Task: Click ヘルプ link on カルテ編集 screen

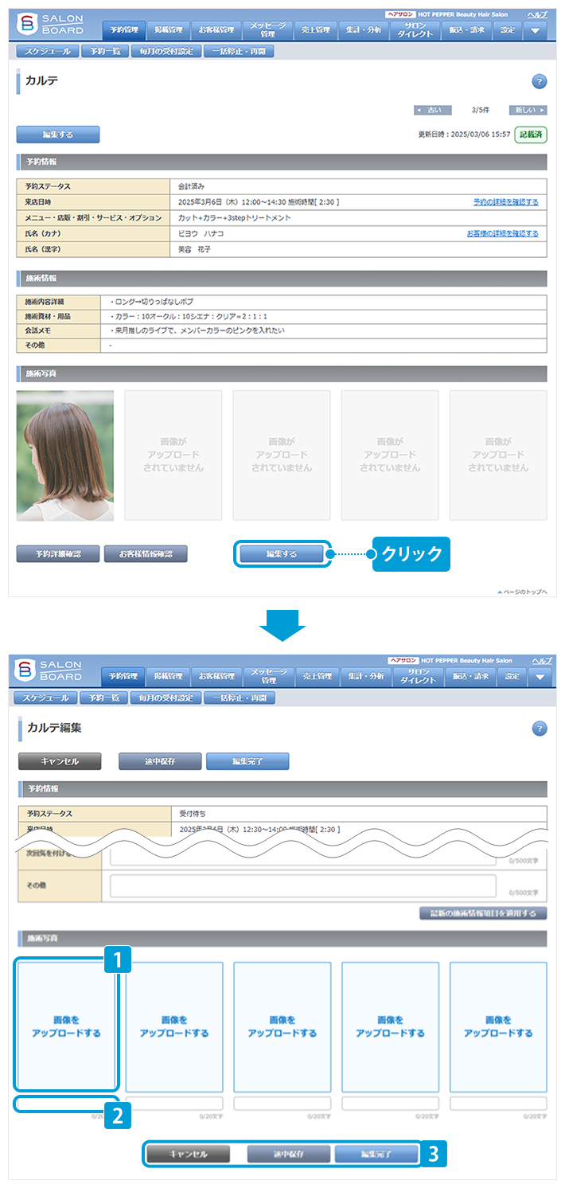Action: pyautogui.click(x=541, y=661)
